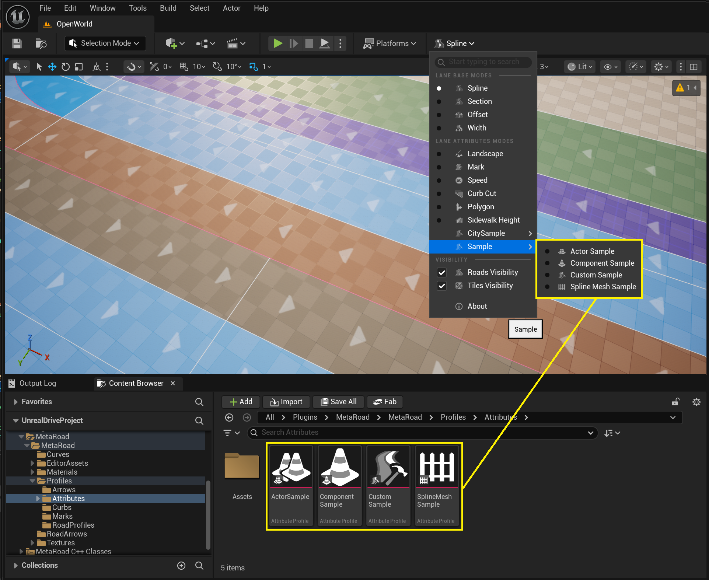Image resolution: width=709 pixels, height=580 pixels.
Task: Open the asset sort options icon
Action: pos(612,433)
